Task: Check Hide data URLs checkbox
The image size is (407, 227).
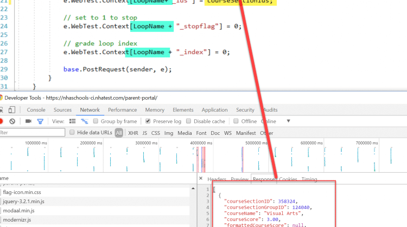Action: point(72,132)
